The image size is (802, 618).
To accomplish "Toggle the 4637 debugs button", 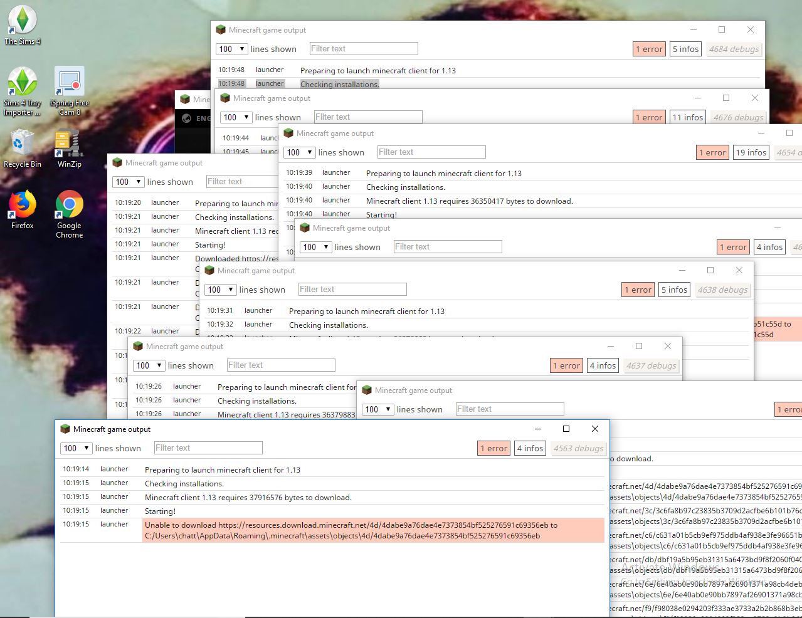I will (x=651, y=365).
